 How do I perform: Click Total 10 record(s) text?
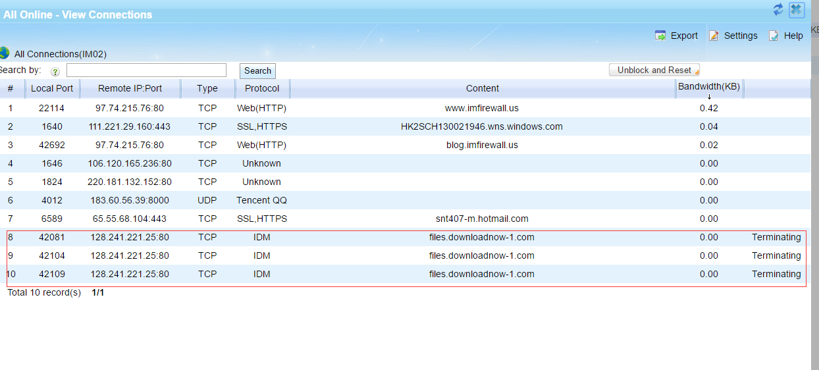[x=44, y=292]
